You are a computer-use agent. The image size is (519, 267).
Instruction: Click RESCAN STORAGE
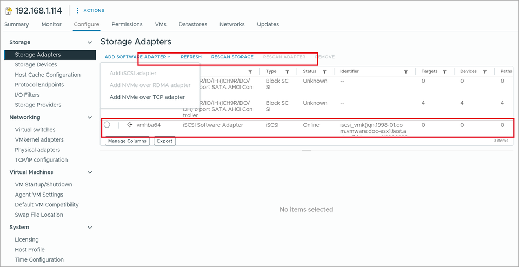pos(232,57)
